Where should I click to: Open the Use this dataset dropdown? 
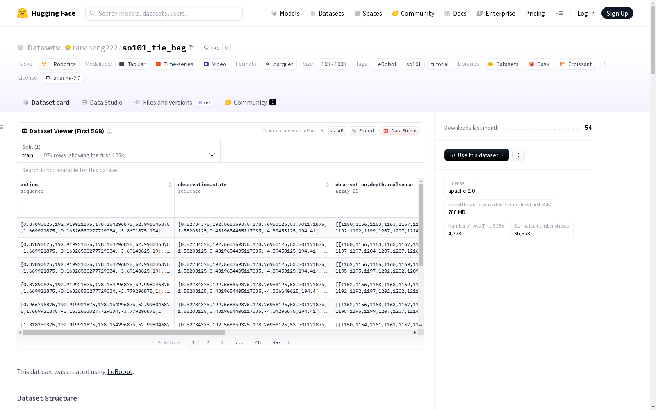[477, 155]
